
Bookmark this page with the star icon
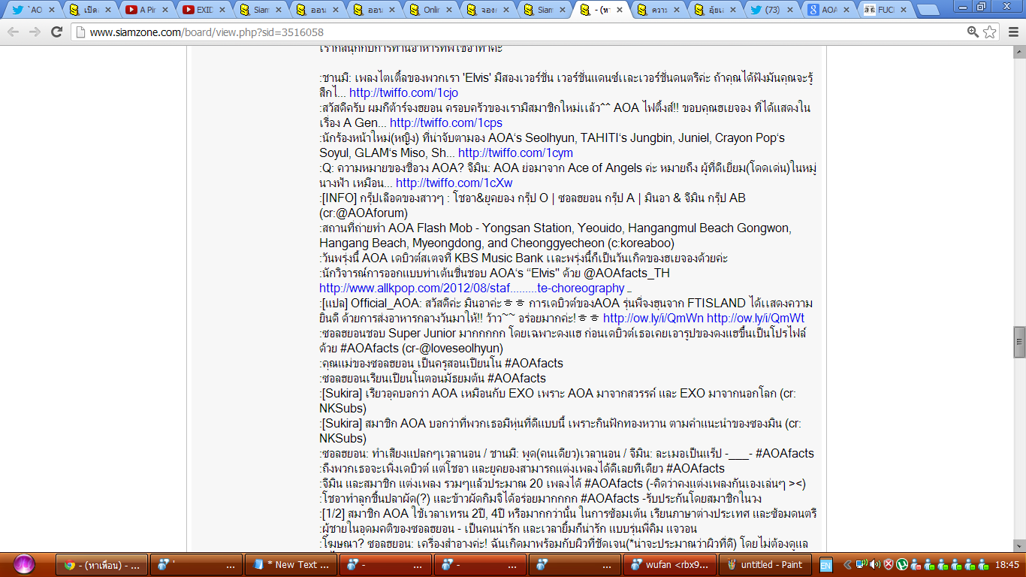(990, 32)
